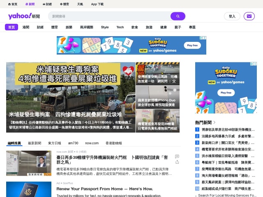Open 新聞 in the top bar
Viewport: 263px width, 197px height.
(x=30, y=4)
